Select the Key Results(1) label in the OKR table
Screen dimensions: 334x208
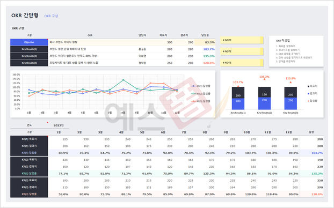pos(29,49)
